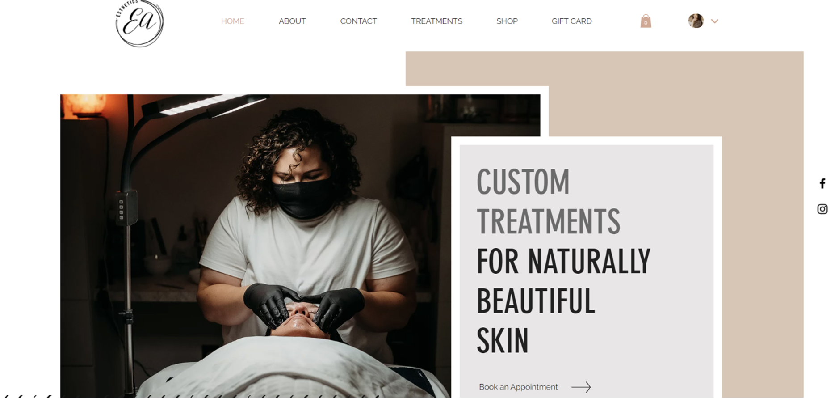Open the TREATMENTS menu item
This screenshot has width=839, height=398.
(x=436, y=21)
